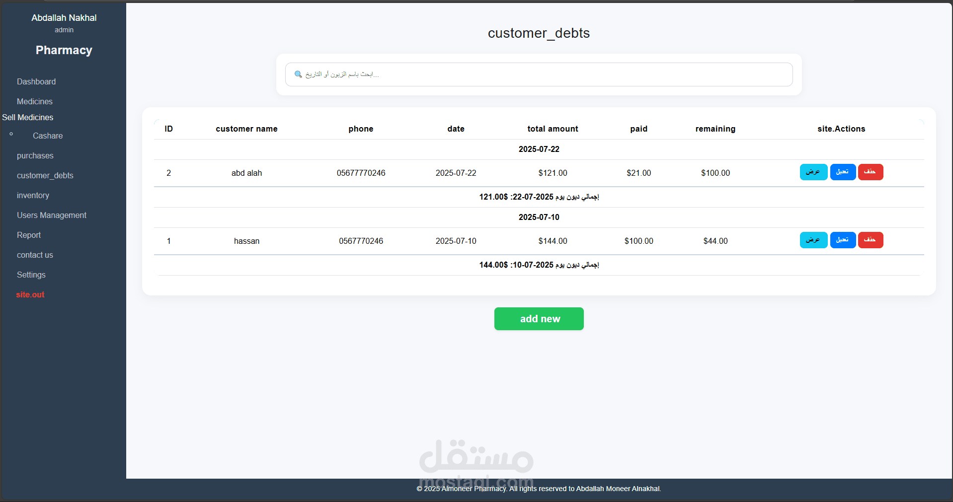Click the total amount column header
The image size is (953, 502).
pyautogui.click(x=553, y=129)
